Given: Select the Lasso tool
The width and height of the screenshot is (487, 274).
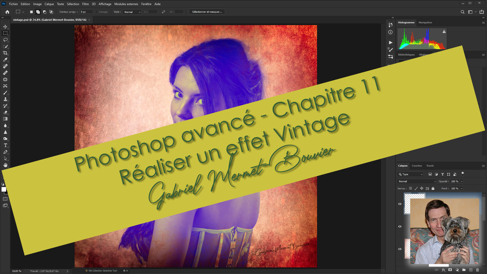Looking at the screenshot, I should pyautogui.click(x=5, y=40).
